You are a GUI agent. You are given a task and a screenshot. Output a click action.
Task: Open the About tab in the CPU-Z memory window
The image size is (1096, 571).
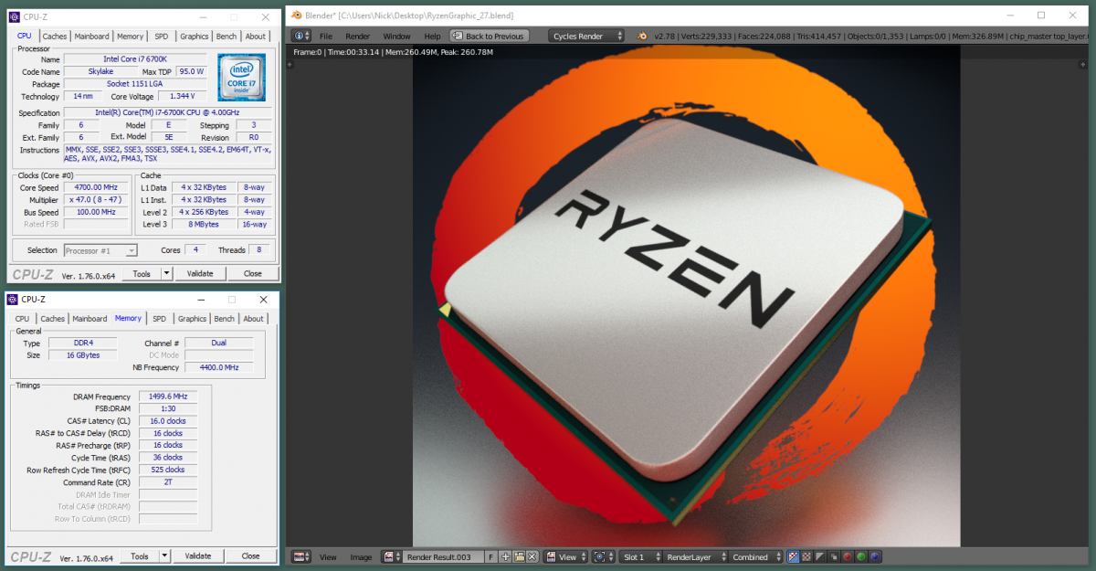(253, 319)
